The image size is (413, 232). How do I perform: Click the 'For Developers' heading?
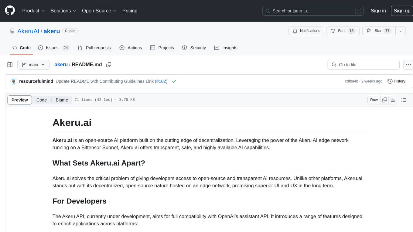pos(80,201)
